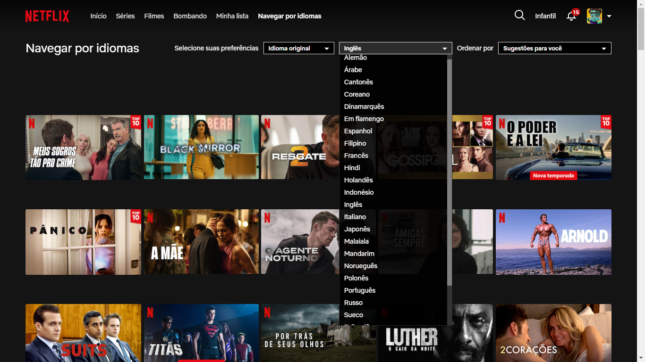645x362 pixels.
Task: Open the Minha lista page
Action: tap(232, 16)
